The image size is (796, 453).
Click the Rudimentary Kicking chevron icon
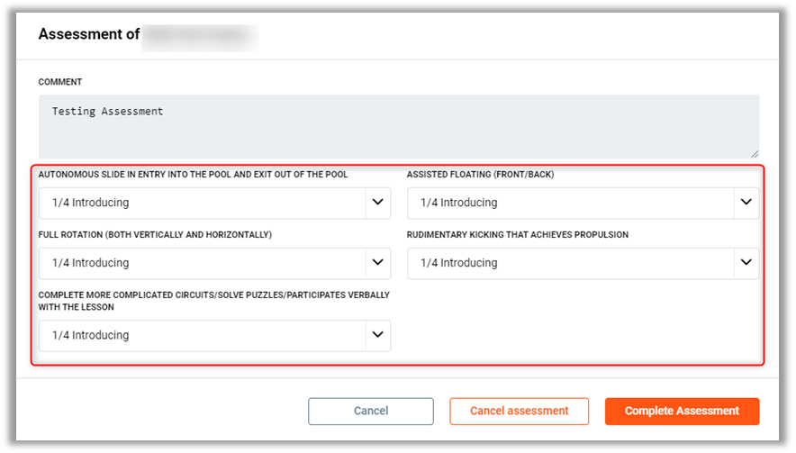tap(746, 263)
